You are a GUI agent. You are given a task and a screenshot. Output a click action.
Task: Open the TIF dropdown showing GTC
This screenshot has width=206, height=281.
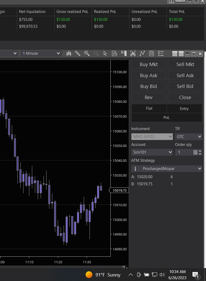189,137
